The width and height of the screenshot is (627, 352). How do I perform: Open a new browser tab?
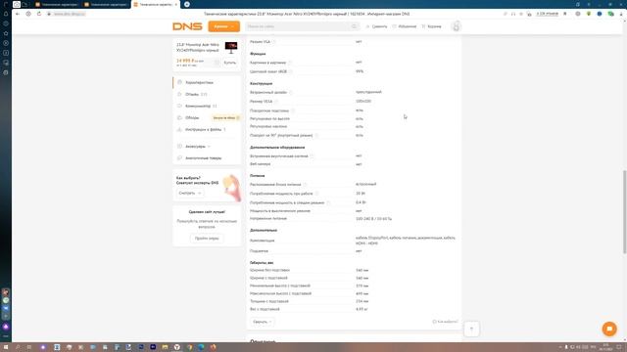pos(187,4)
